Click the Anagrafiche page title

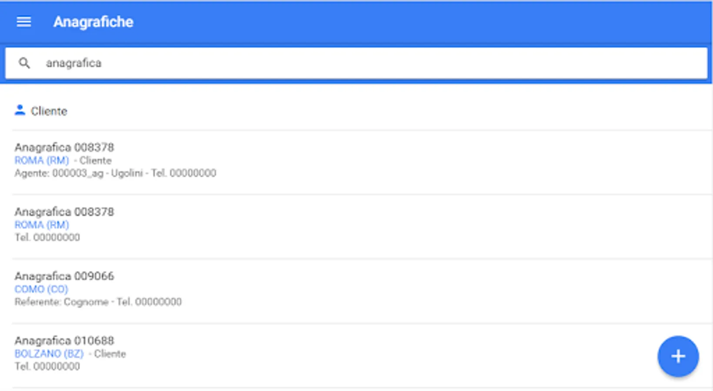click(93, 22)
